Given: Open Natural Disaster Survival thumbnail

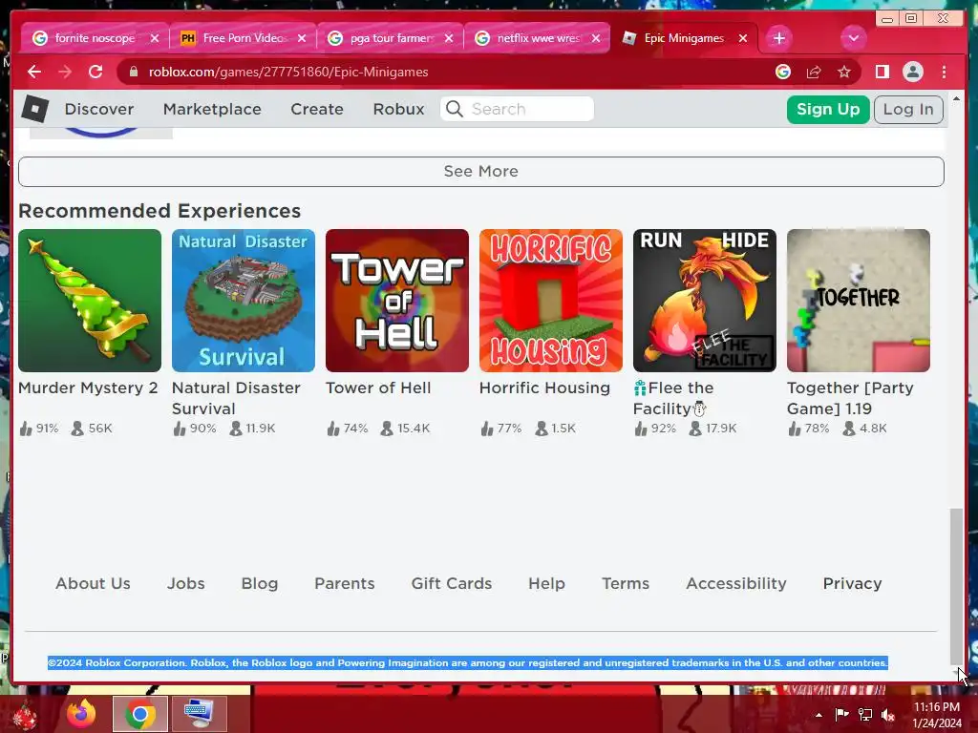Looking at the screenshot, I should click(x=244, y=301).
